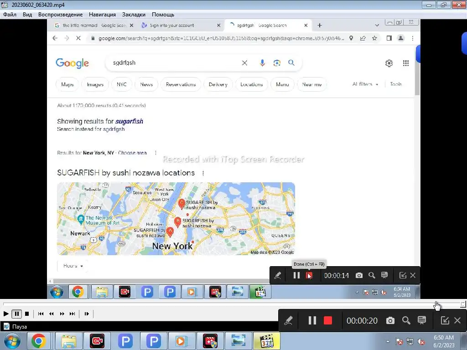This screenshot has width=467, height=350.
Task: Open Chrome's three-dot menu in video
Action: coord(412,38)
